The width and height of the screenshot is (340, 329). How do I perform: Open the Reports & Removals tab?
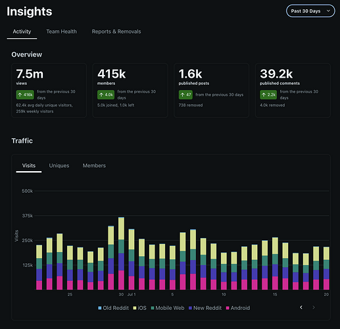(116, 32)
